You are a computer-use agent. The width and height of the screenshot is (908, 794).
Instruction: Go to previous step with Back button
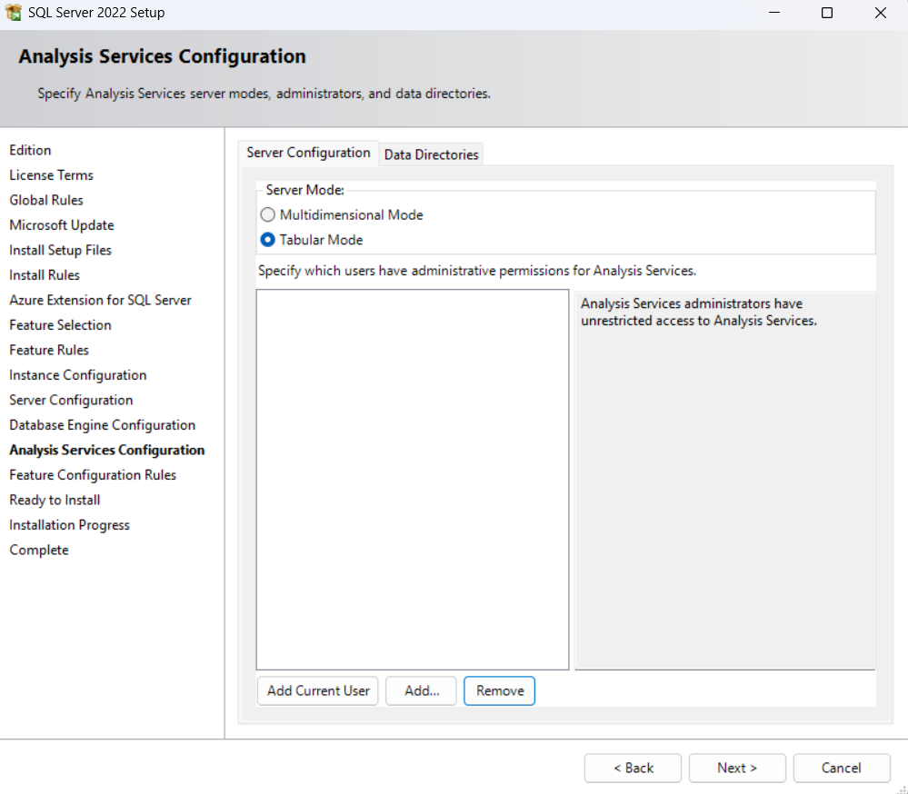[633, 768]
